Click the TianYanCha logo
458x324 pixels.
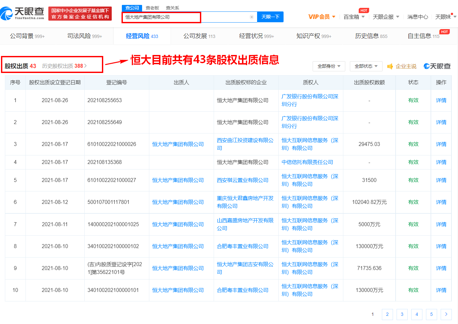22,13
